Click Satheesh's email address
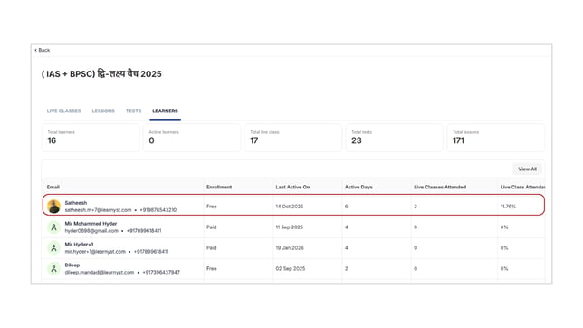Image resolution: width=583 pixels, height=328 pixels. coord(98,210)
